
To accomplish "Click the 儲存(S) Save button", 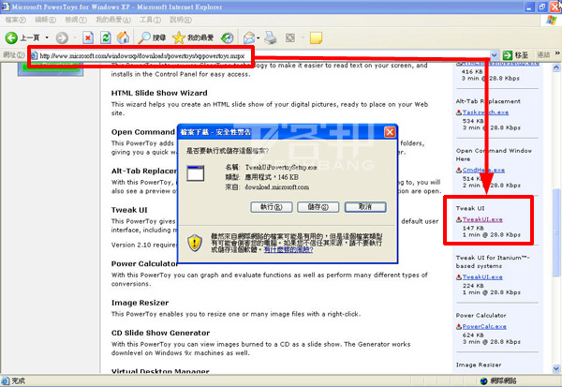I will point(318,207).
